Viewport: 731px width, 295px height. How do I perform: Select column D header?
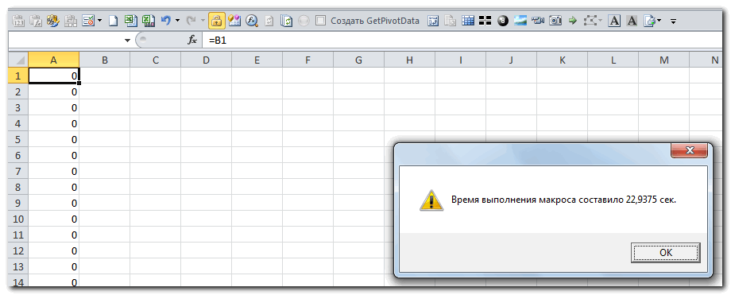[206, 60]
